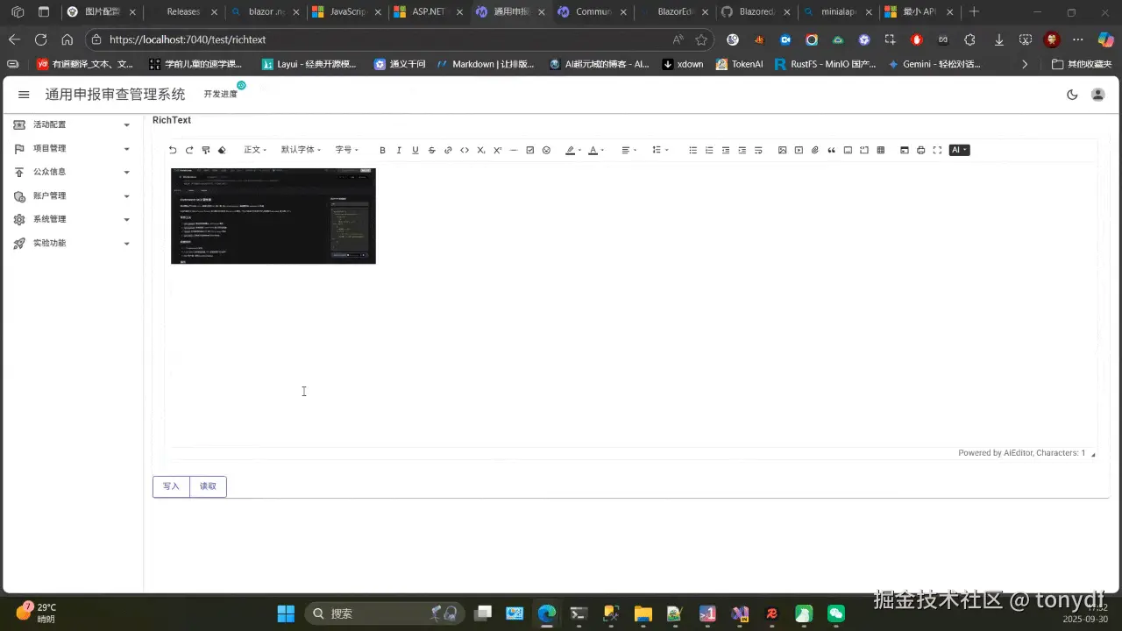Clear formatting with eraser icon
This screenshot has width=1122, height=631.
click(x=222, y=150)
